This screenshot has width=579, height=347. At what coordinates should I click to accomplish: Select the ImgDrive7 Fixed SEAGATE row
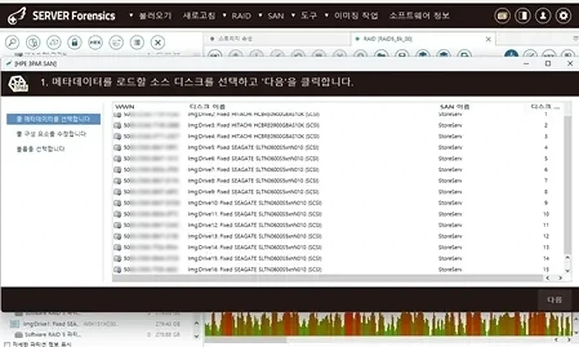tap(338, 170)
